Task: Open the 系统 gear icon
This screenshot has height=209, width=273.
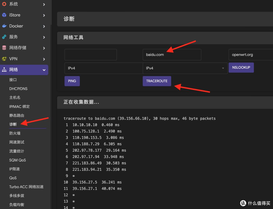Action: click(x=4, y=4)
